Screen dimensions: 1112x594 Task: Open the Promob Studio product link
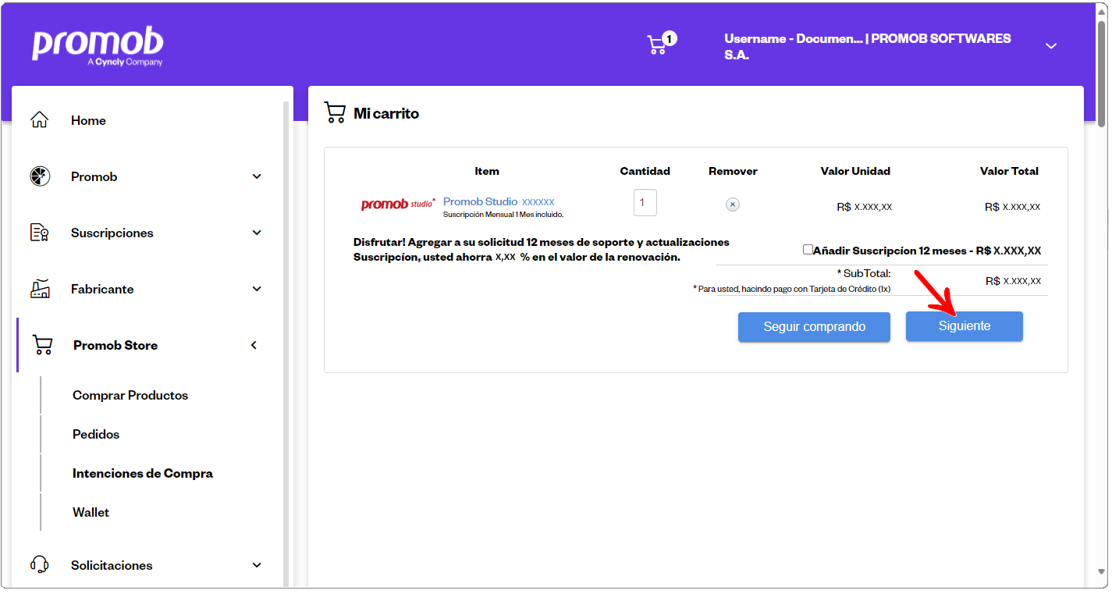[499, 201]
